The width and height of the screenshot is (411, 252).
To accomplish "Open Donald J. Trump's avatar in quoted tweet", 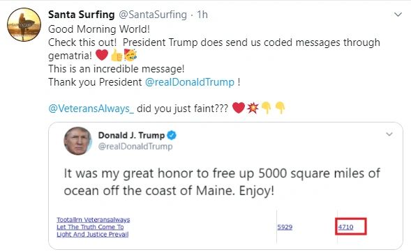I will (78, 141).
